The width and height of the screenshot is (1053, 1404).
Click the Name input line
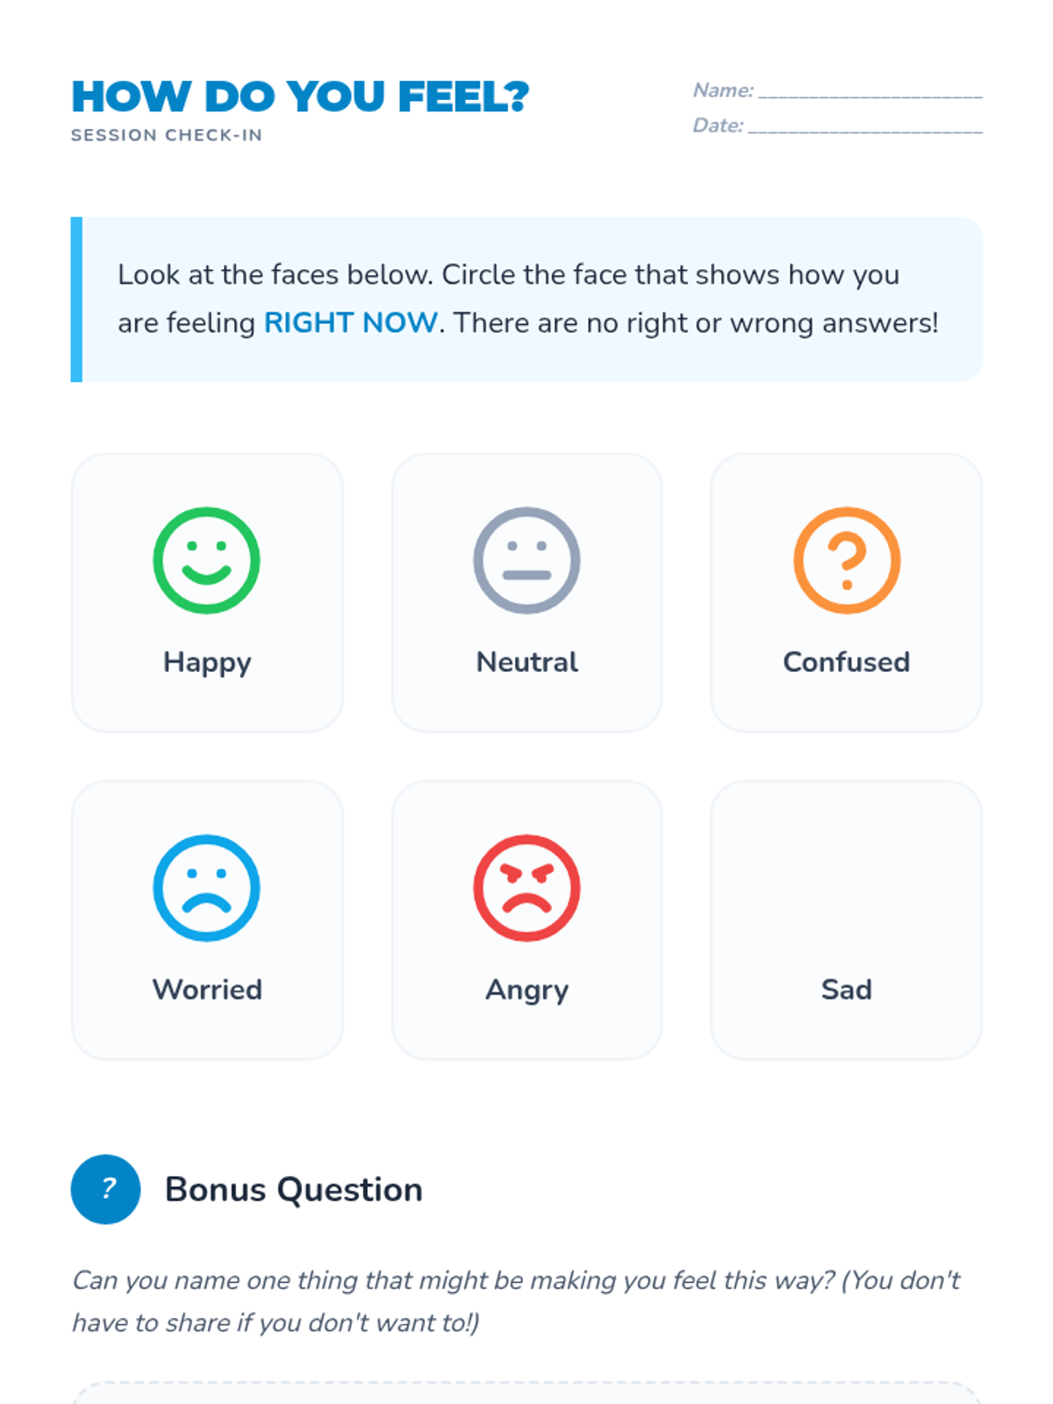(x=870, y=90)
